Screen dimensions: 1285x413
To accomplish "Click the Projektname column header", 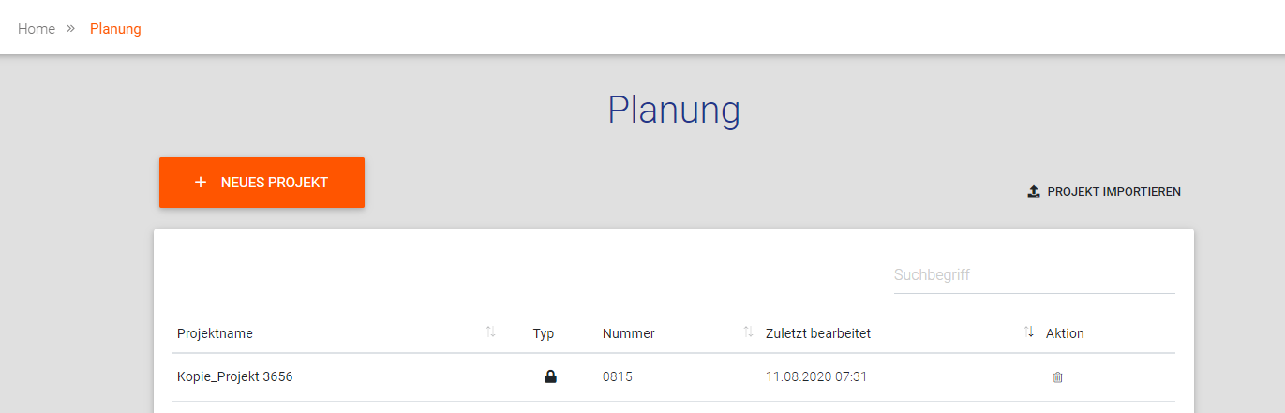I will tap(215, 333).
